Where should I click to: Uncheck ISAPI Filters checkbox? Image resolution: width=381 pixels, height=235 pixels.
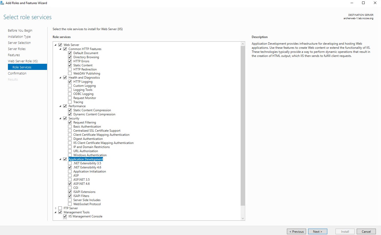(x=70, y=196)
